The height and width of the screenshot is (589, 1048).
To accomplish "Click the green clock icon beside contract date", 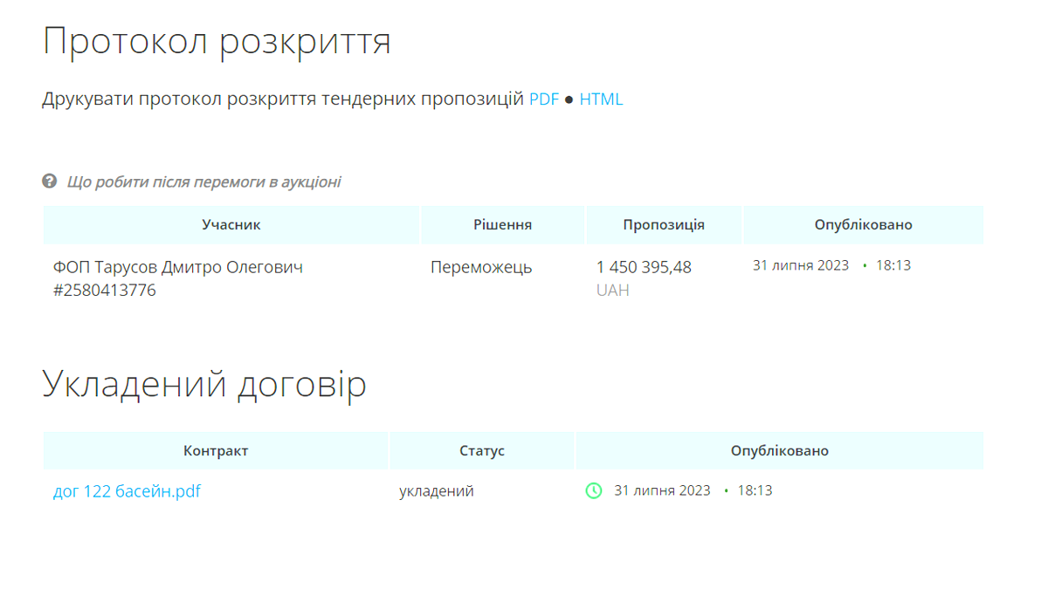I will [594, 490].
